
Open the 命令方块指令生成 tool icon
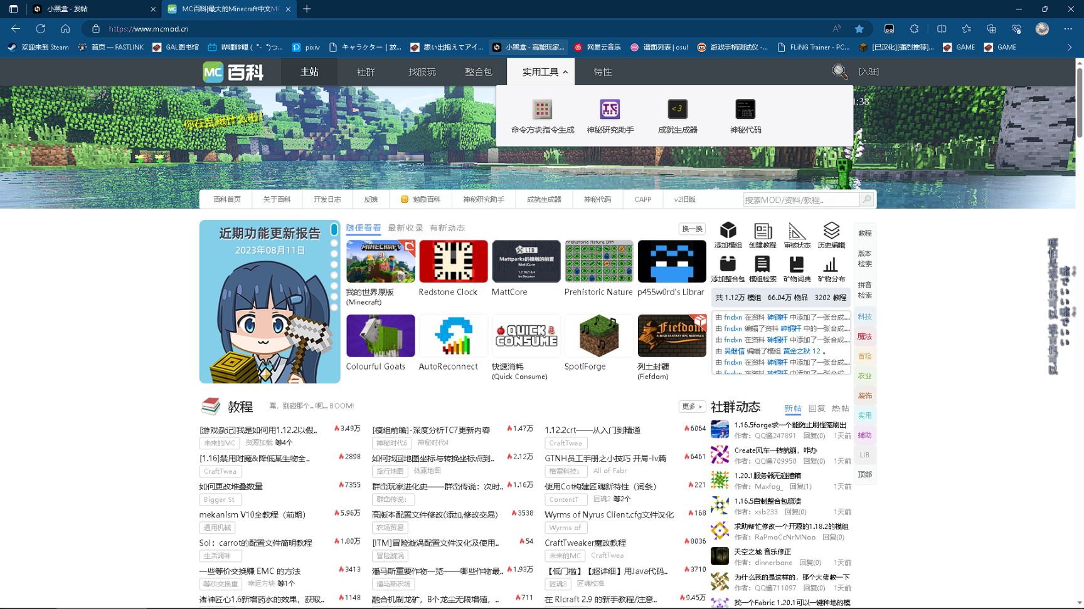coord(542,110)
